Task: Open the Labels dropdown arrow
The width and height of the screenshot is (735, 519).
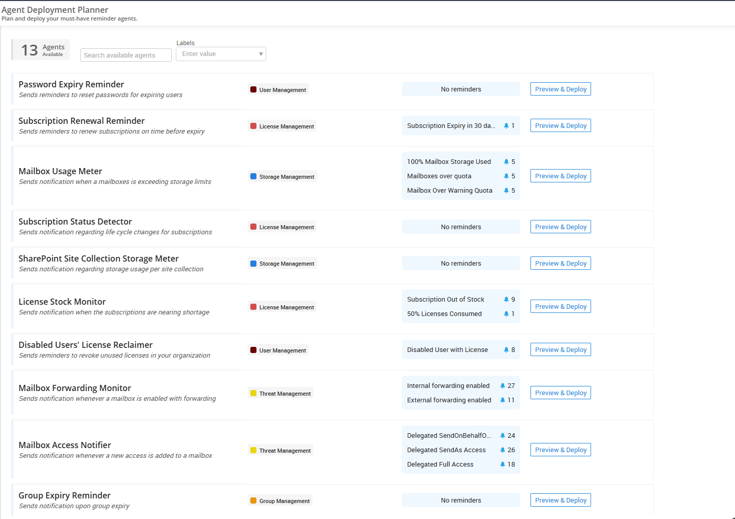Action: (x=261, y=54)
